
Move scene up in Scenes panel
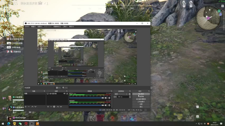click(32, 107)
